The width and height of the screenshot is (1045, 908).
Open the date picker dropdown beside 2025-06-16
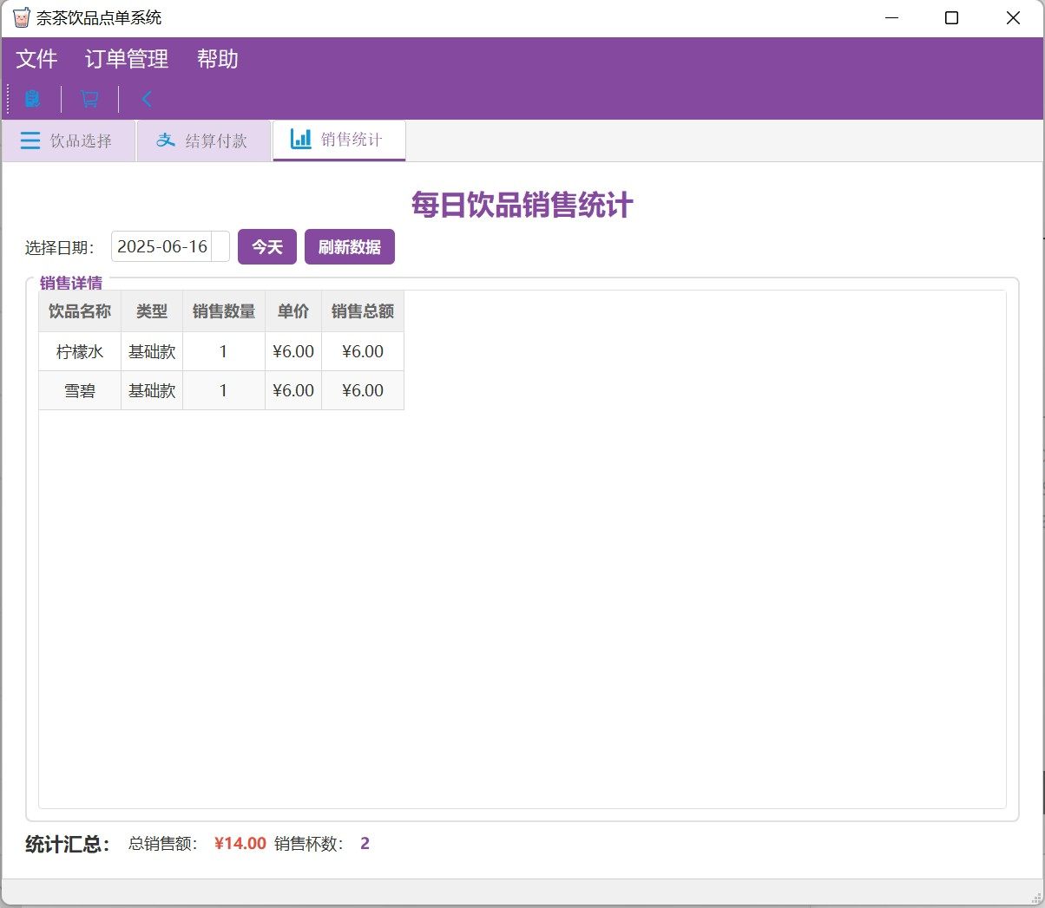[x=220, y=246]
